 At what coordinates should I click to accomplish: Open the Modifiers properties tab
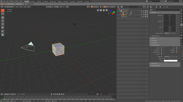click(x=181, y=30)
